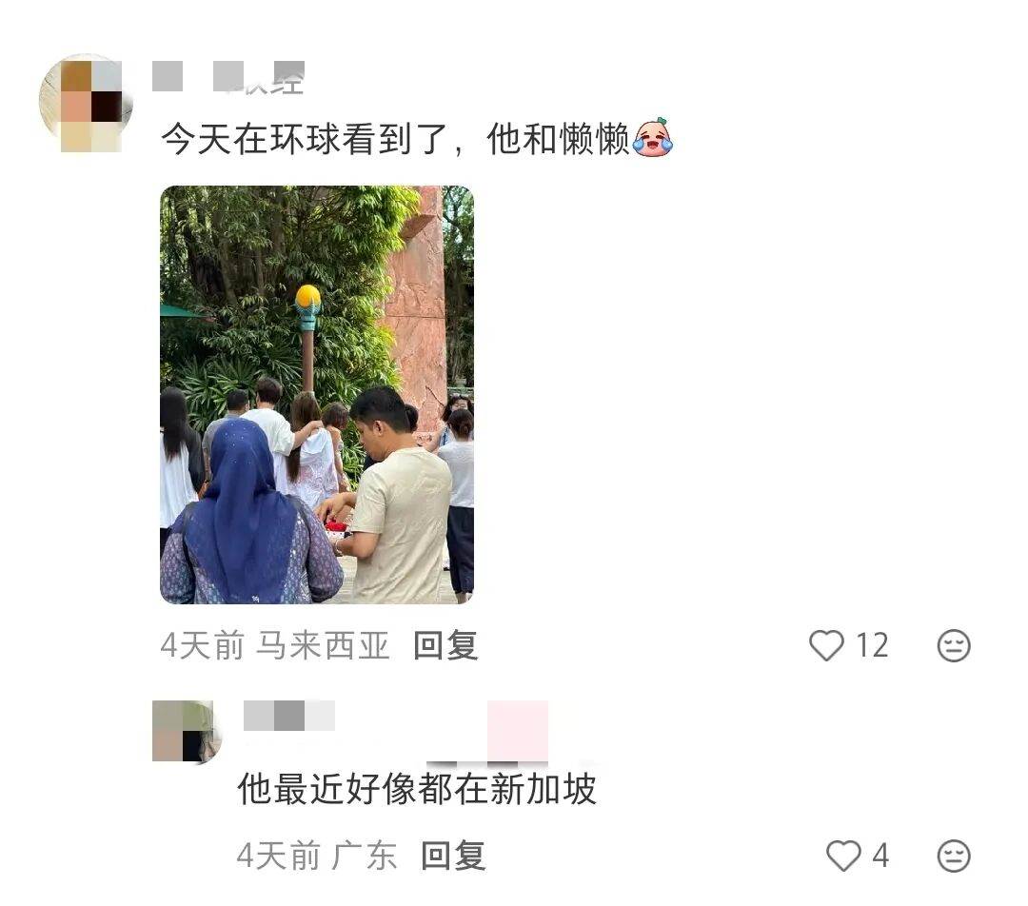1028x906 pixels.
Task: Click the like count 4
Action: pyautogui.click(x=880, y=856)
